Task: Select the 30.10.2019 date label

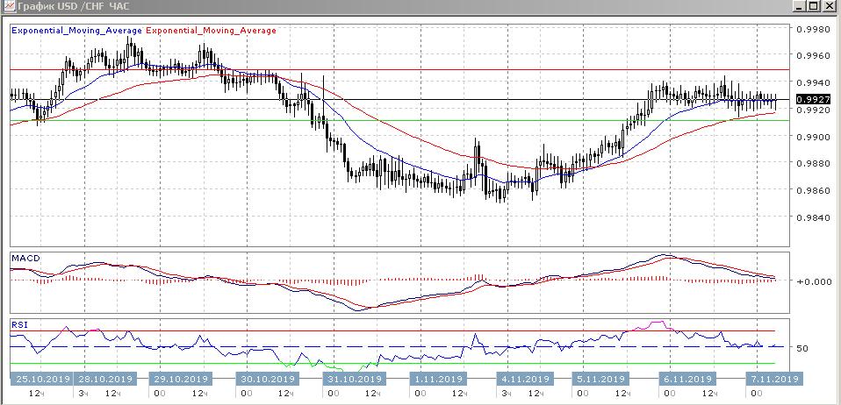Action: click(x=268, y=380)
